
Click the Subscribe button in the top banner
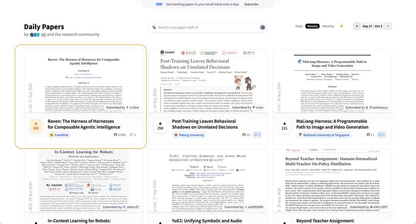point(251,4)
